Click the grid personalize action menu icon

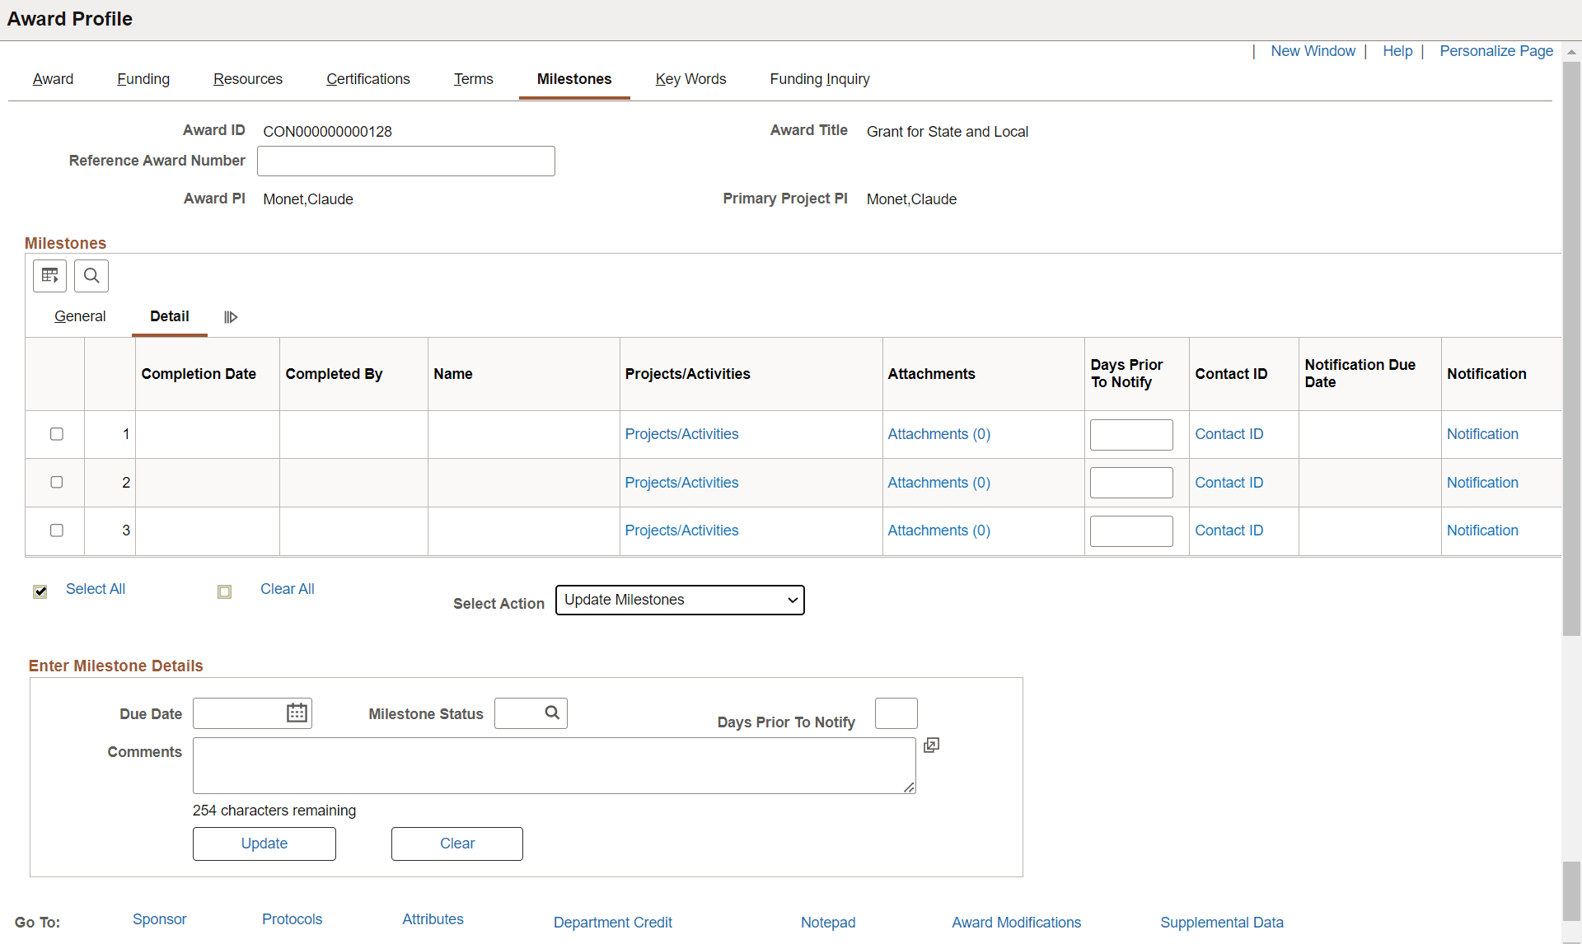click(x=49, y=276)
